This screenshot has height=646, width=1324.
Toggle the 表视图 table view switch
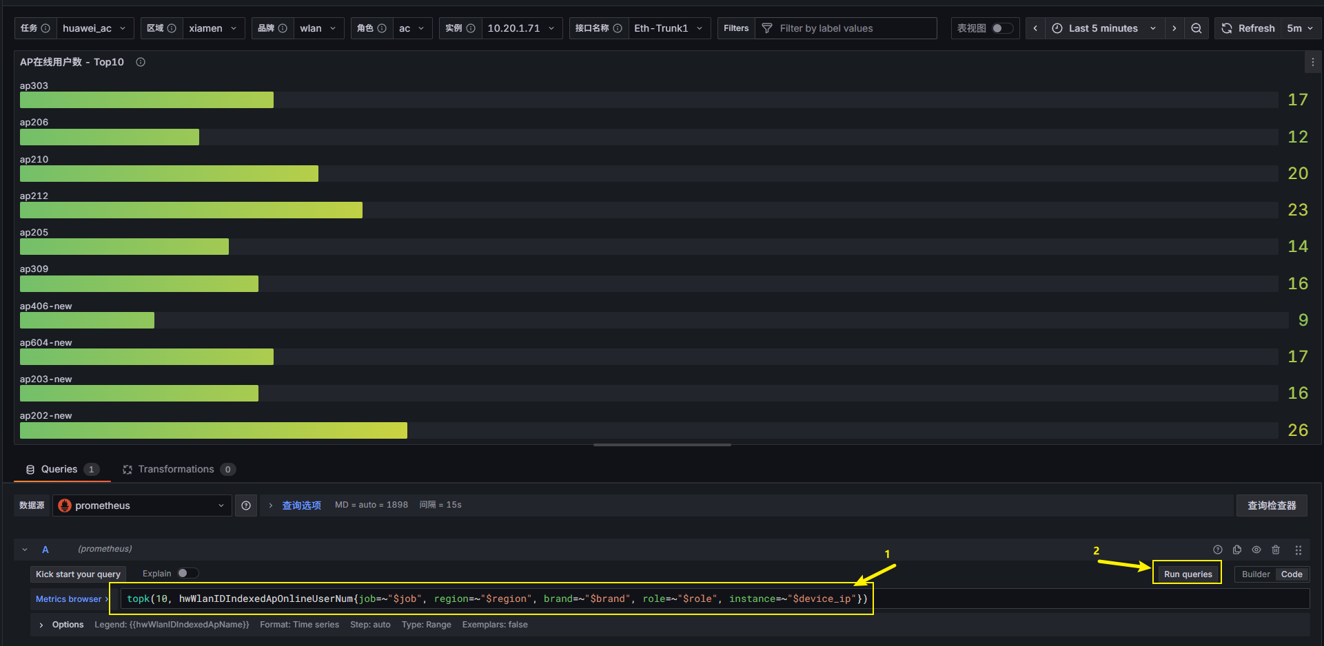[1002, 28]
